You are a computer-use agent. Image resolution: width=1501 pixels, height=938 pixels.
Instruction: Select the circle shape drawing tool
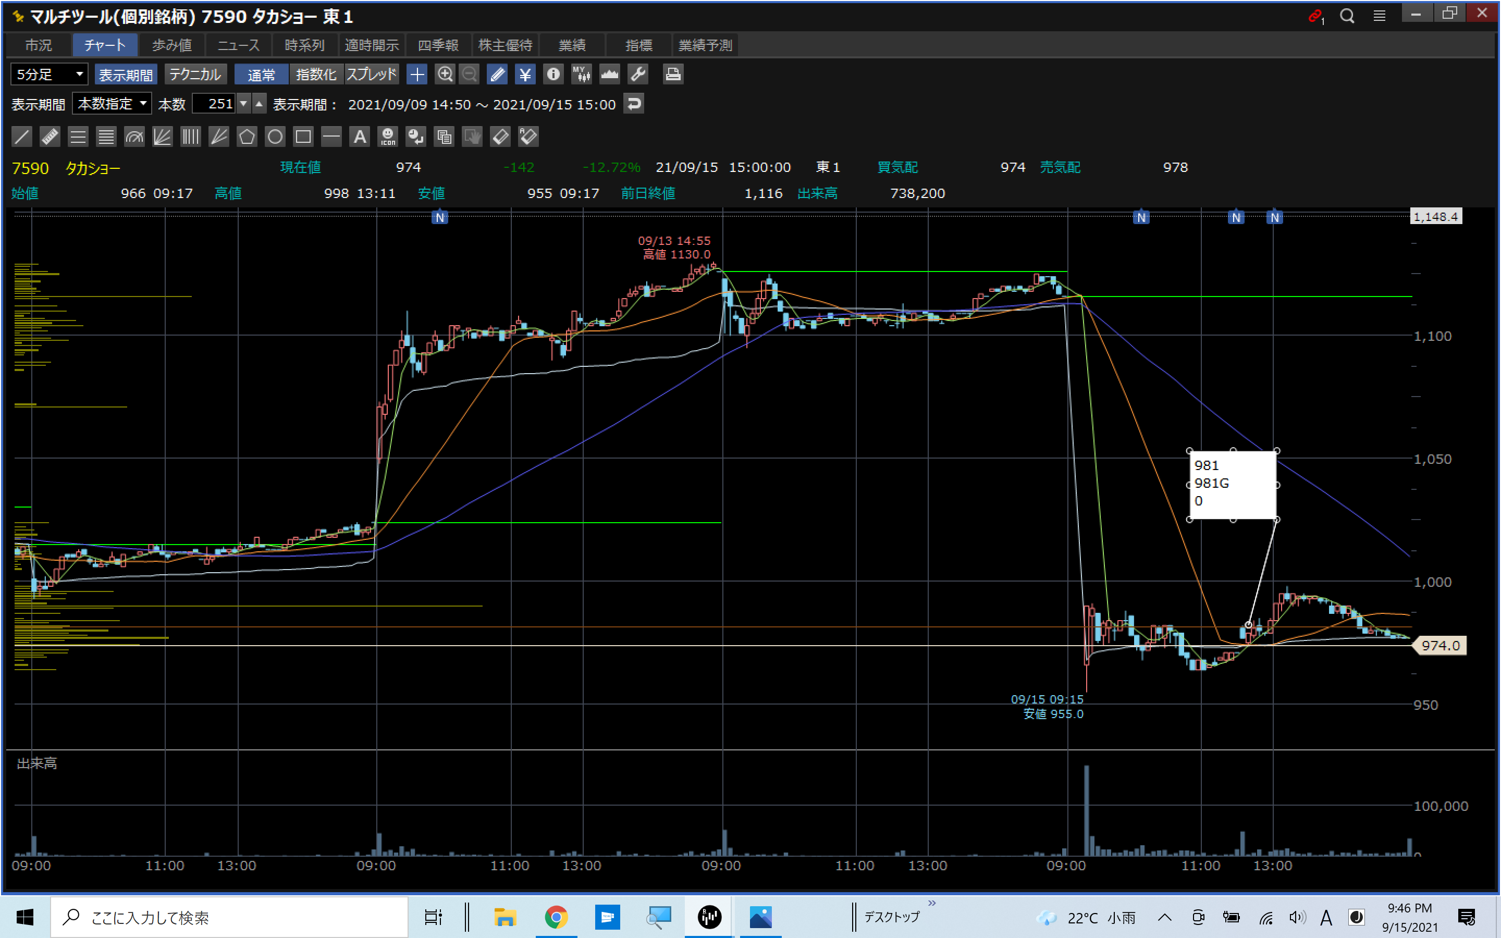[x=275, y=137]
